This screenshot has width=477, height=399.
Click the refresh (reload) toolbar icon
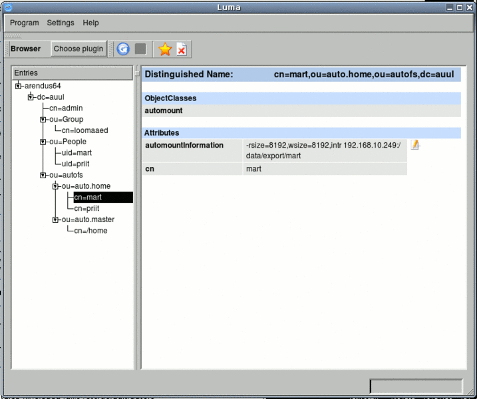tap(123, 49)
